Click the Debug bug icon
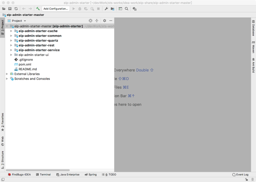256x182 pixels. (80, 9)
